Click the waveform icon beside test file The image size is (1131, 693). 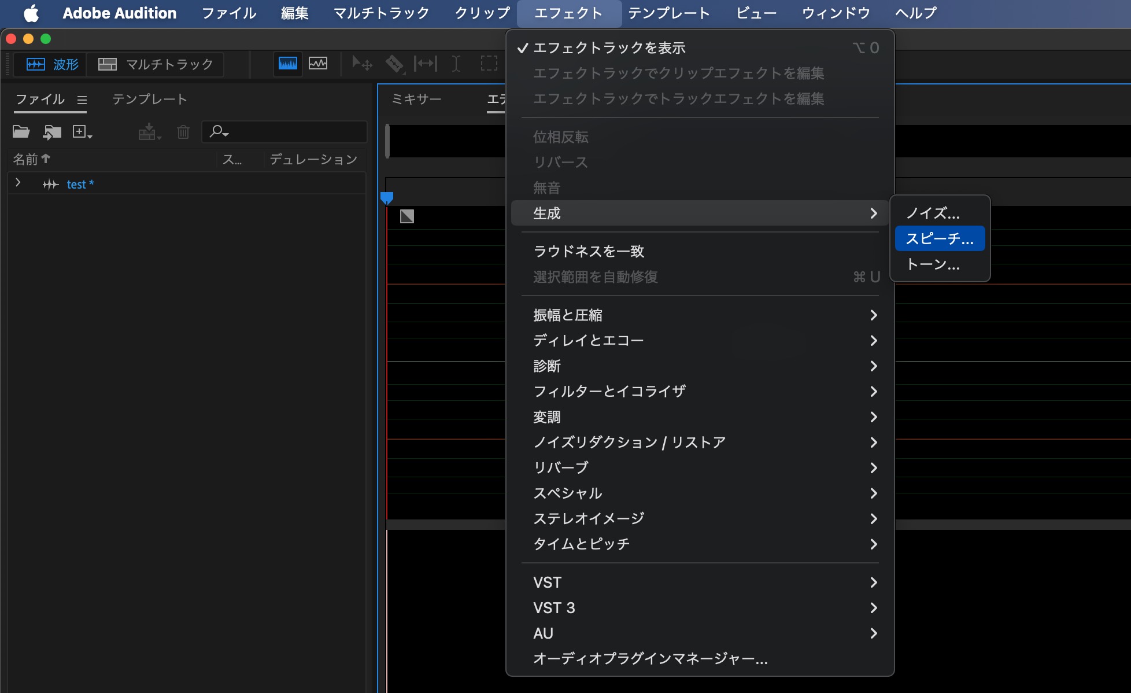coord(51,185)
